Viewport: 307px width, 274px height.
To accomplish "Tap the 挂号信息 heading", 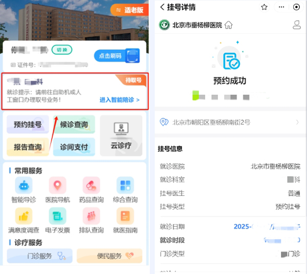I will (170, 148).
